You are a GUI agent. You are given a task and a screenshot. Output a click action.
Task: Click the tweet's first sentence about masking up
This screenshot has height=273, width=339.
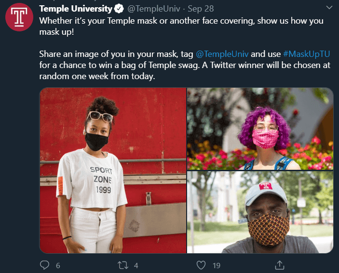coord(181,27)
